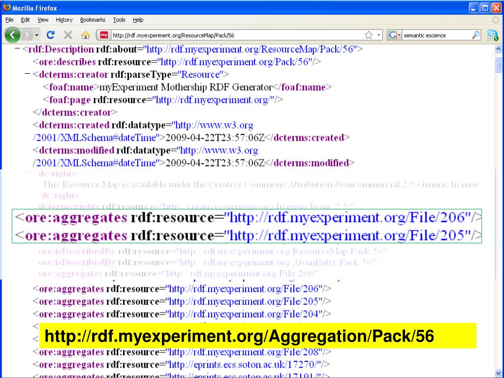This screenshot has height=378, width=504.
Task: Click the eprints.ecs.soton.ac.uk/17270 line
Action: pos(181,365)
